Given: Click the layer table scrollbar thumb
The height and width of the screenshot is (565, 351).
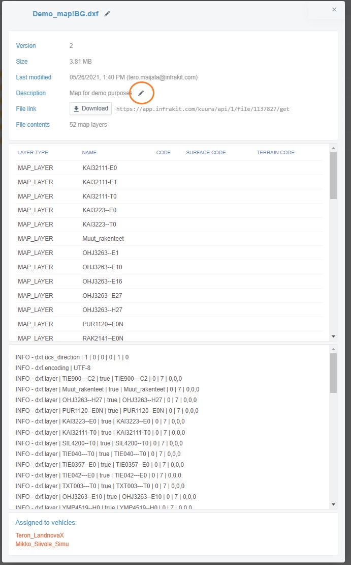Looking at the screenshot, I should pos(333,176).
